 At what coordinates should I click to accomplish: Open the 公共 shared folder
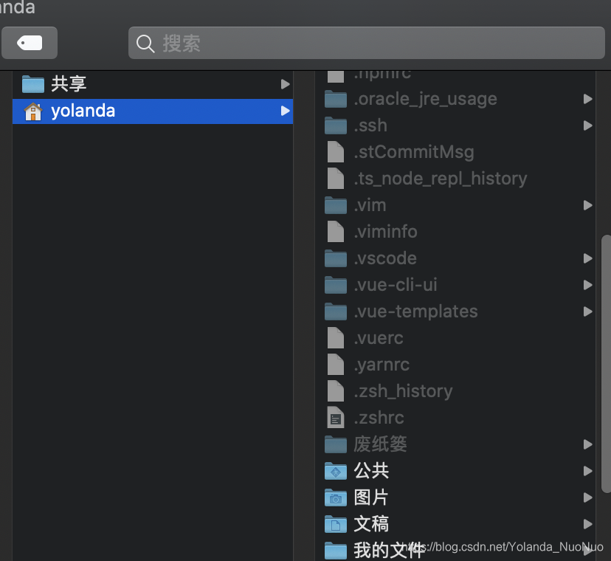(x=372, y=471)
